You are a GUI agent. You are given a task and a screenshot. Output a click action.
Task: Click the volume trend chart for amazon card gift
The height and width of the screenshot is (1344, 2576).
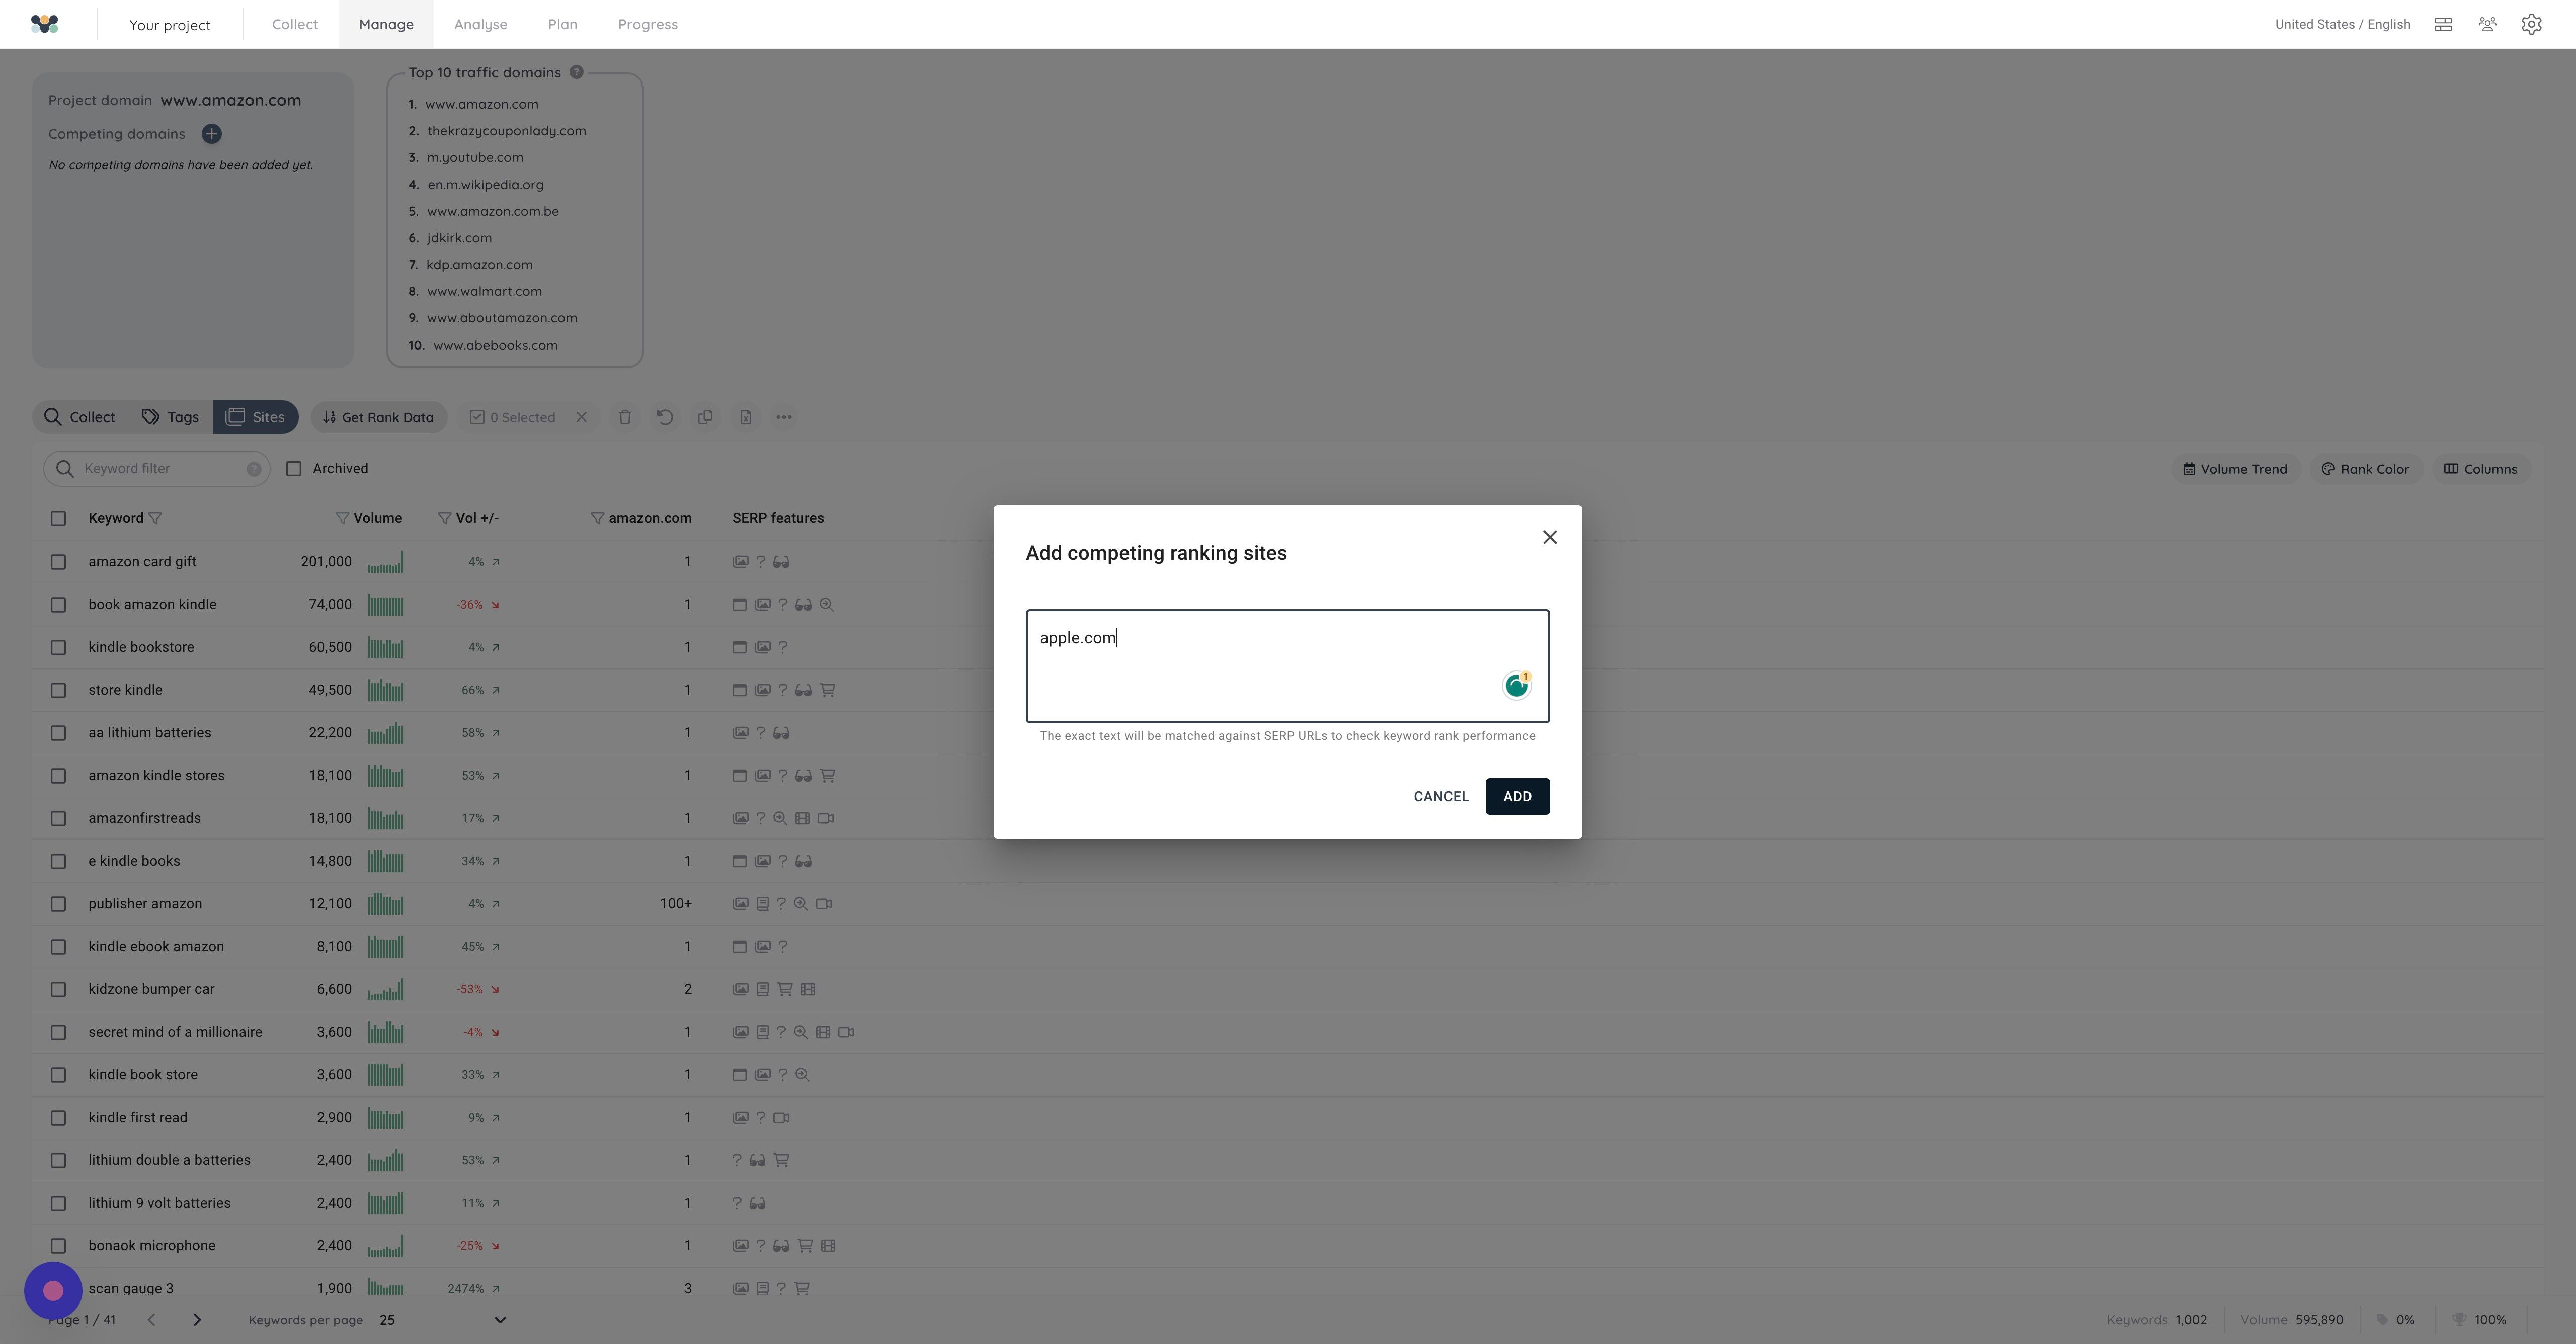click(x=385, y=562)
